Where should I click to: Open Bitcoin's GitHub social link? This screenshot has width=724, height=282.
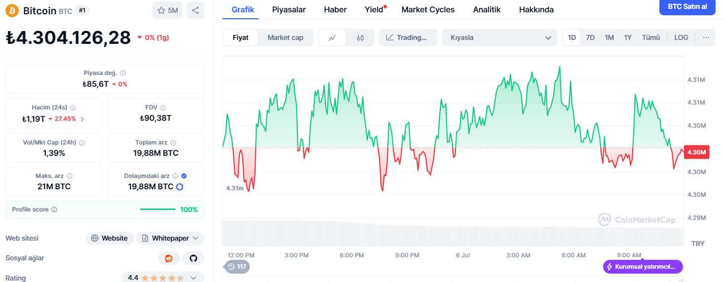pyautogui.click(x=193, y=258)
